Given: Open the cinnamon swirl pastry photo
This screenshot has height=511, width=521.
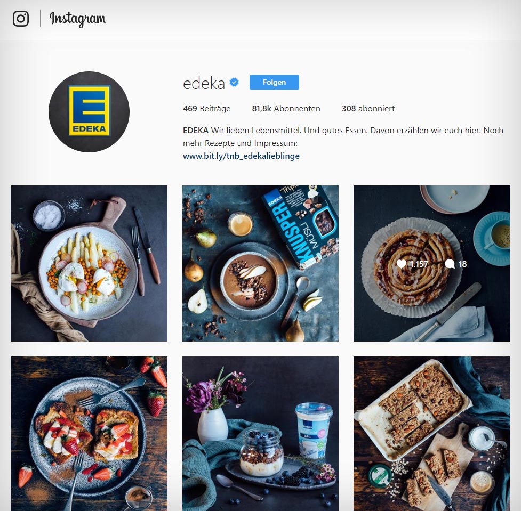Looking at the screenshot, I should pos(431,263).
